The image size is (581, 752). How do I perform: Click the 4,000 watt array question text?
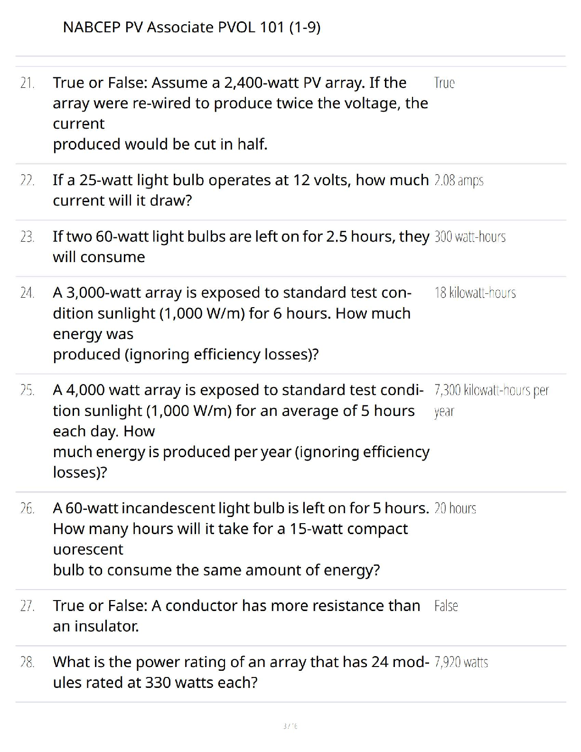(240, 431)
